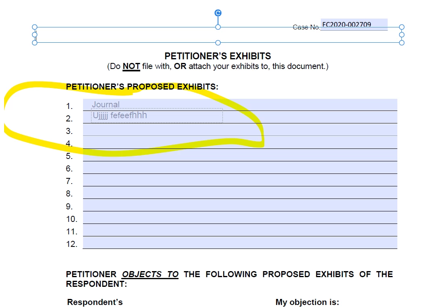This screenshot has width=432, height=307.
Task: Click the bottom-right corner handle of the selected box
Action: coord(402,43)
